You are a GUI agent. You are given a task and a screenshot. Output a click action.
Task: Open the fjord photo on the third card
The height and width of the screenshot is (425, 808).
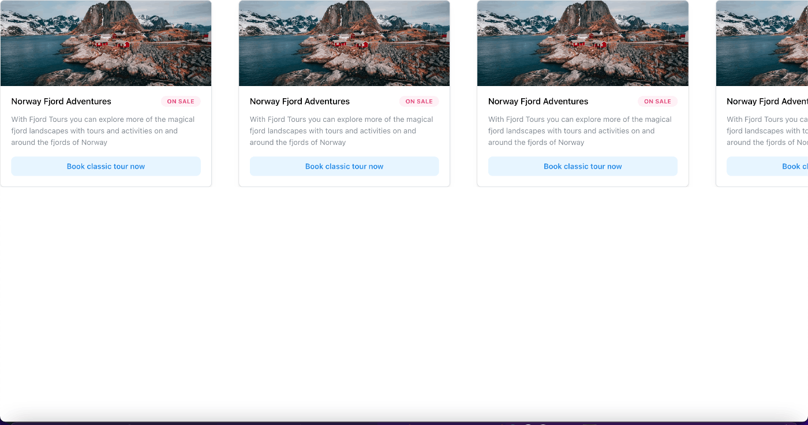pos(583,43)
